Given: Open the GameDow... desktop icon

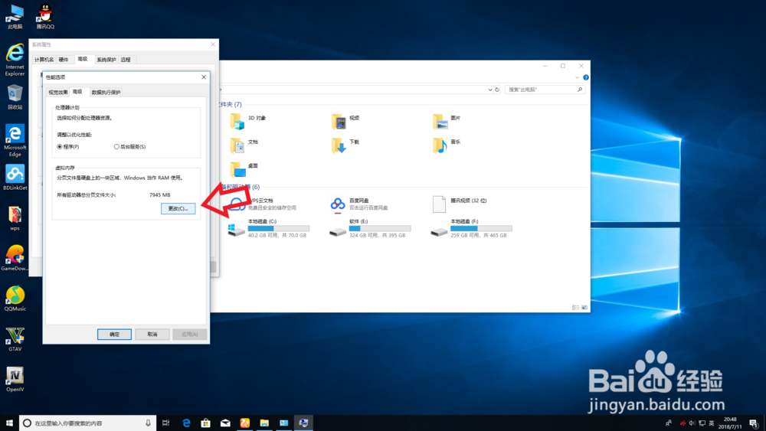Looking at the screenshot, I should click(x=15, y=258).
